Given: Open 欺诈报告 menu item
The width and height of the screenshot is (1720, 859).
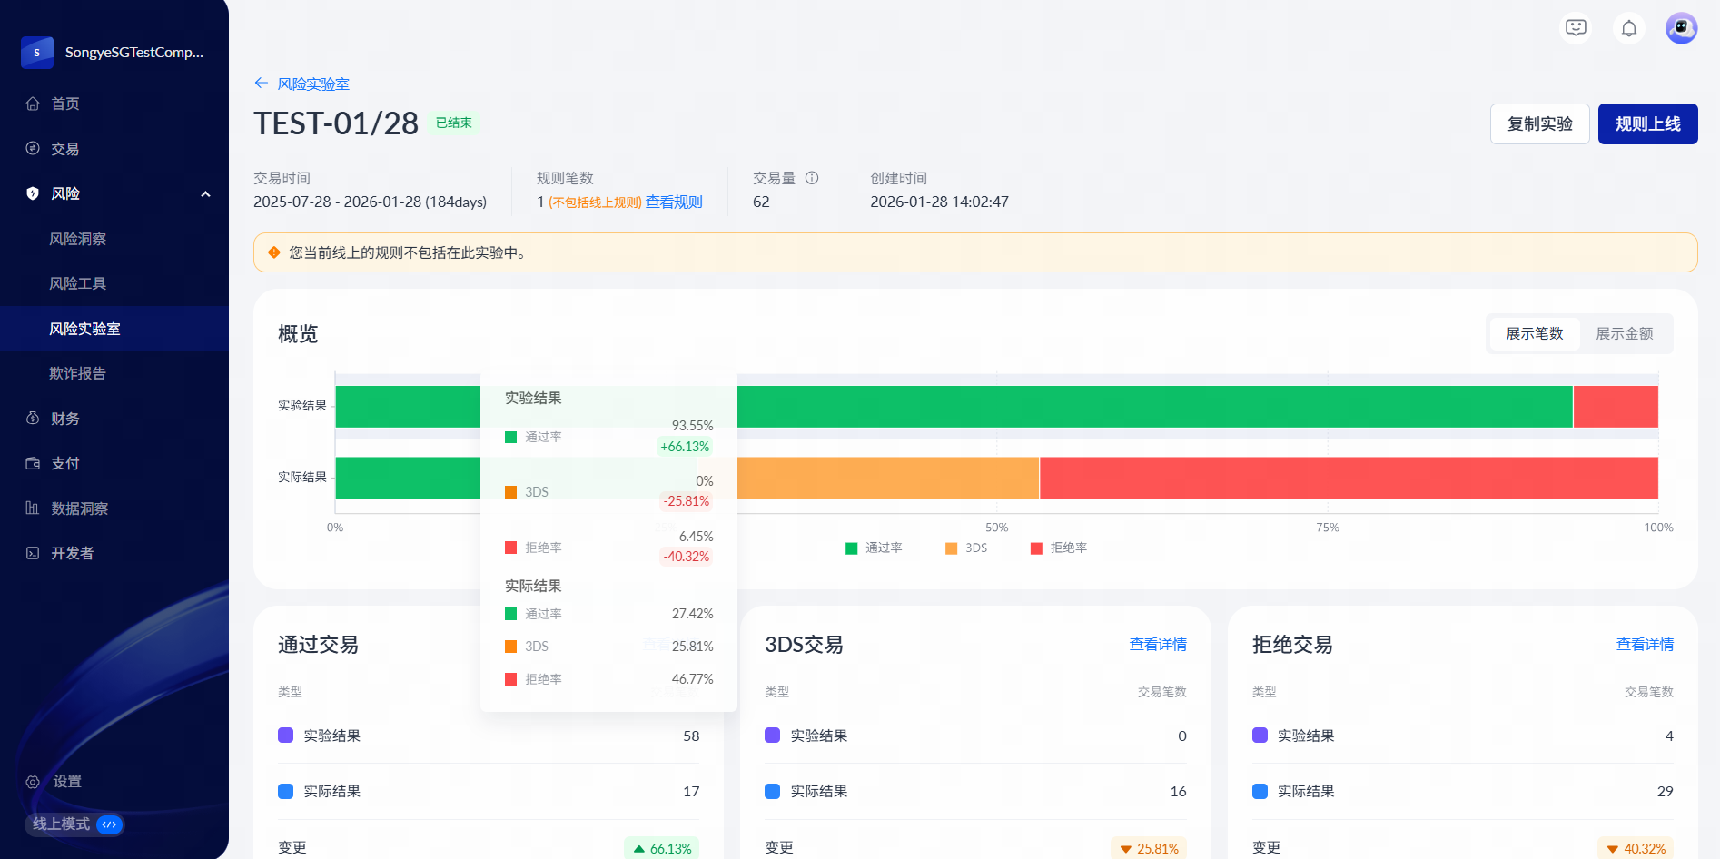Looking at the screenshot, I should coord(78,373).
